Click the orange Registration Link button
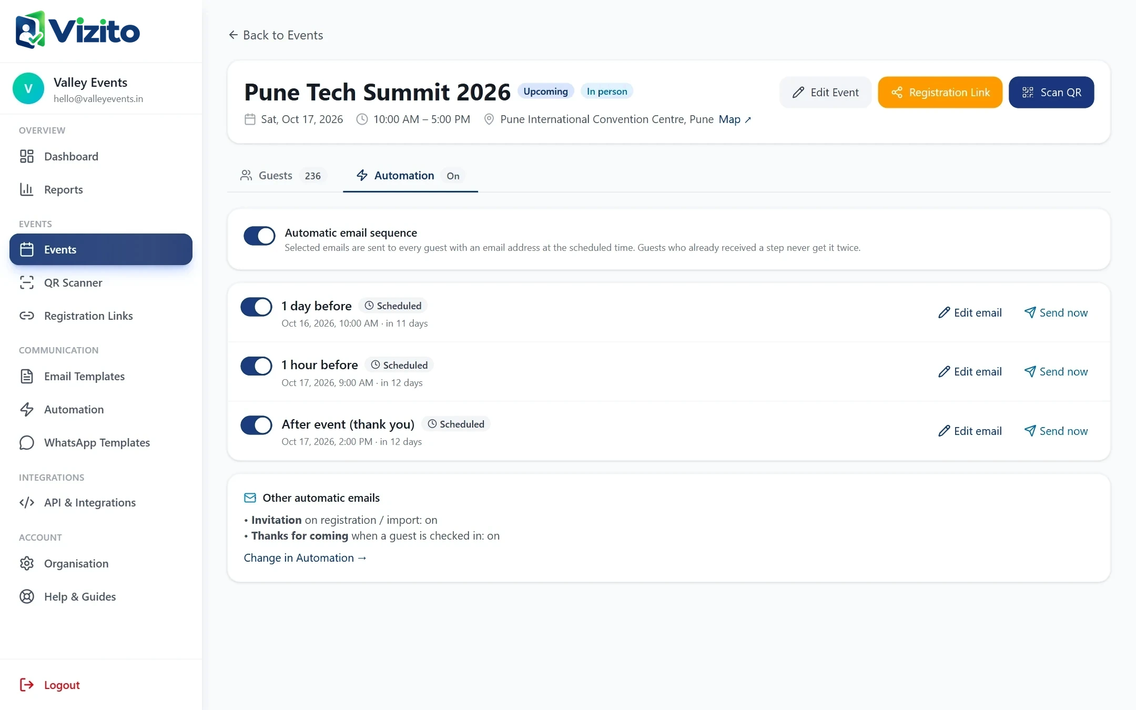 pyautogui.click(x=940, y=93)
